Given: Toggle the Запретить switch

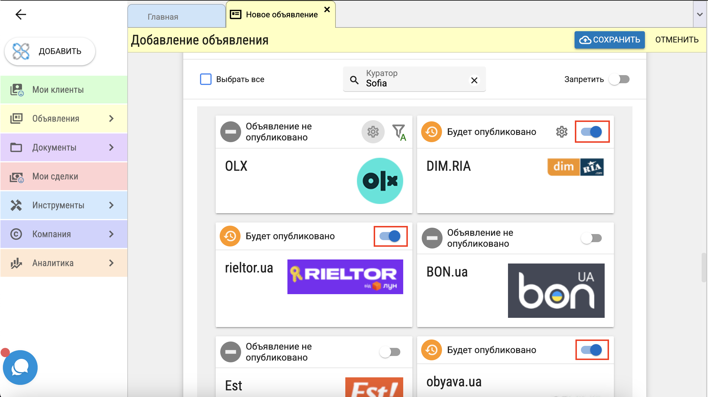Looking at the screenshot, I should (x=619, y=79).
